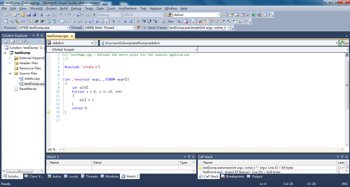Click the Restart debugging icon
This screenshot has height=187, width=350.
pos(131,21)
